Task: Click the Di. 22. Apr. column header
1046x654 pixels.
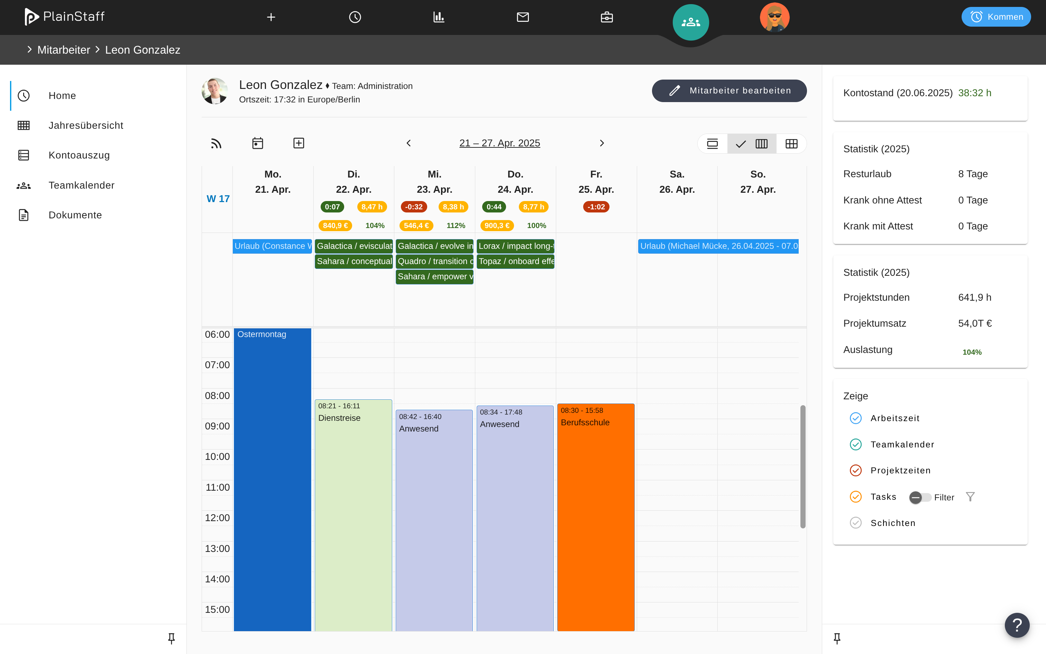Action: pyautogui.click(x=354, y=182)
